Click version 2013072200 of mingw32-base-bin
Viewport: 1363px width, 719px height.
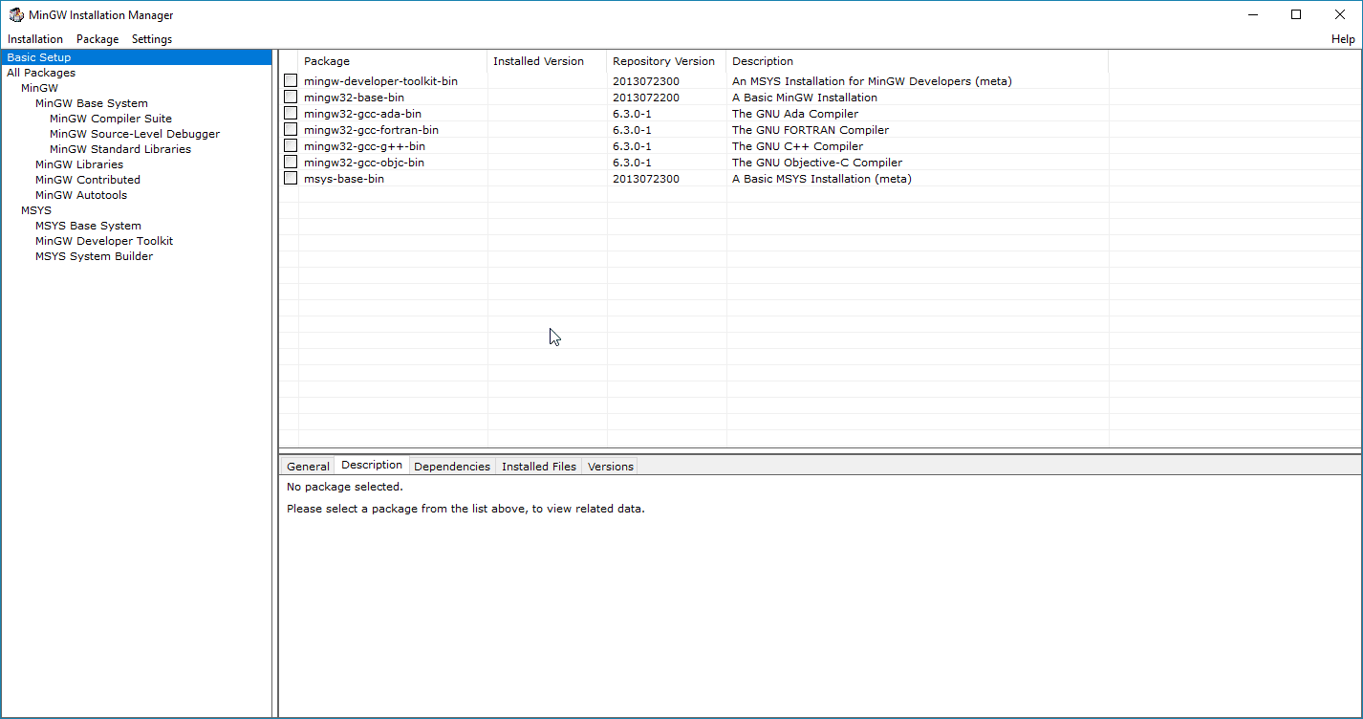pyautogui.click(x=646, y=98)
